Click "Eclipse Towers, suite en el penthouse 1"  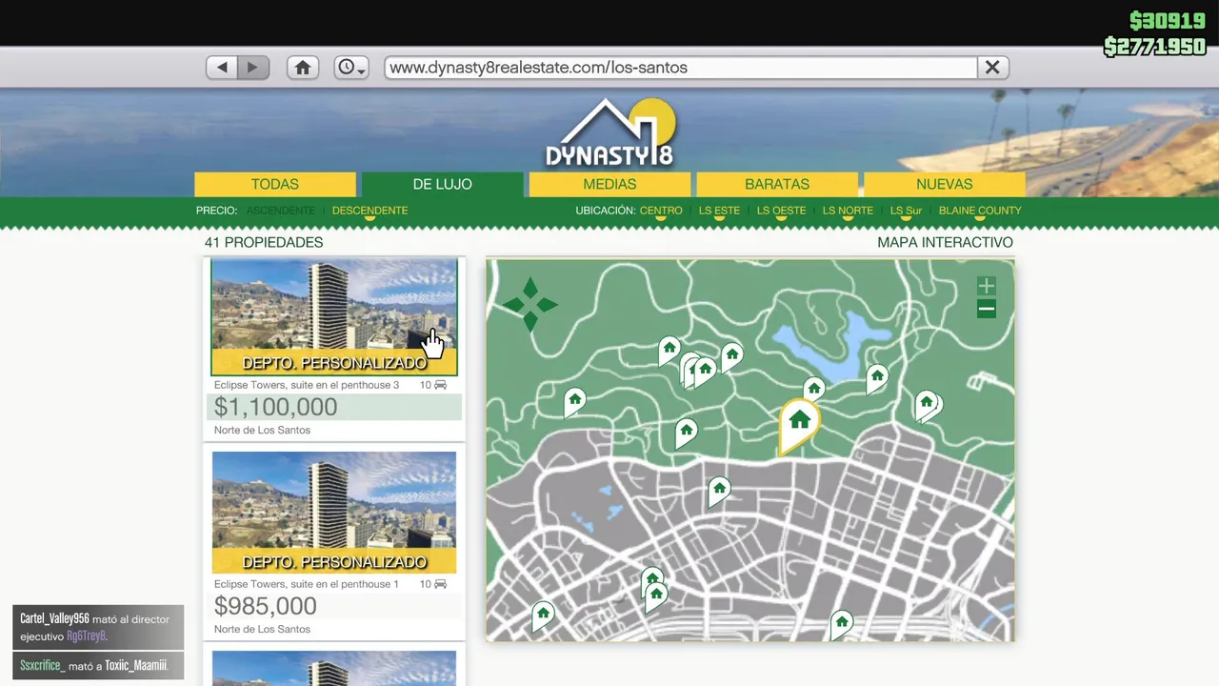click(x=307, y=584)
